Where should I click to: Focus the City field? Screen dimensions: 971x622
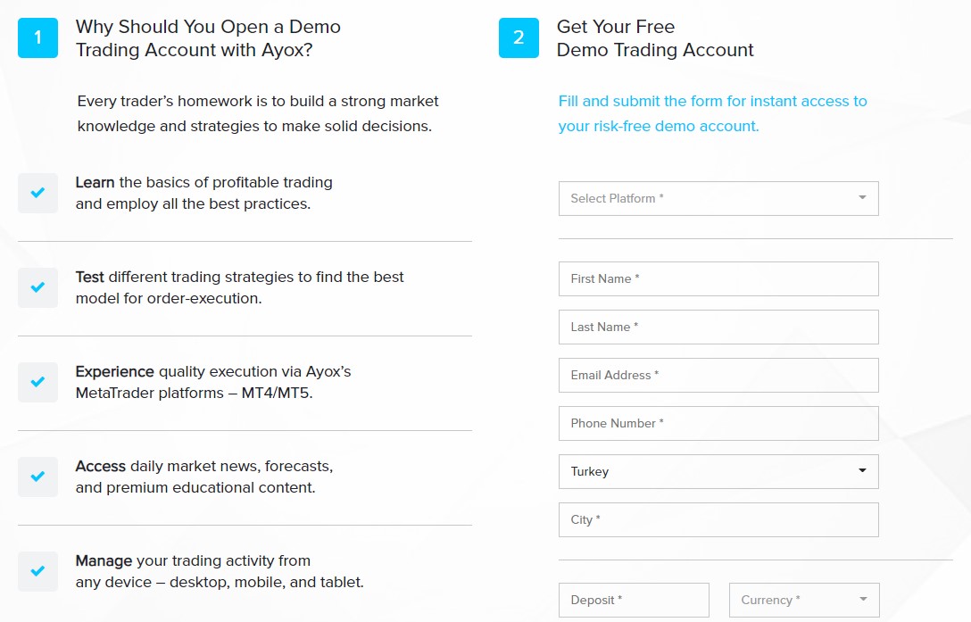(x=718, y=519)
